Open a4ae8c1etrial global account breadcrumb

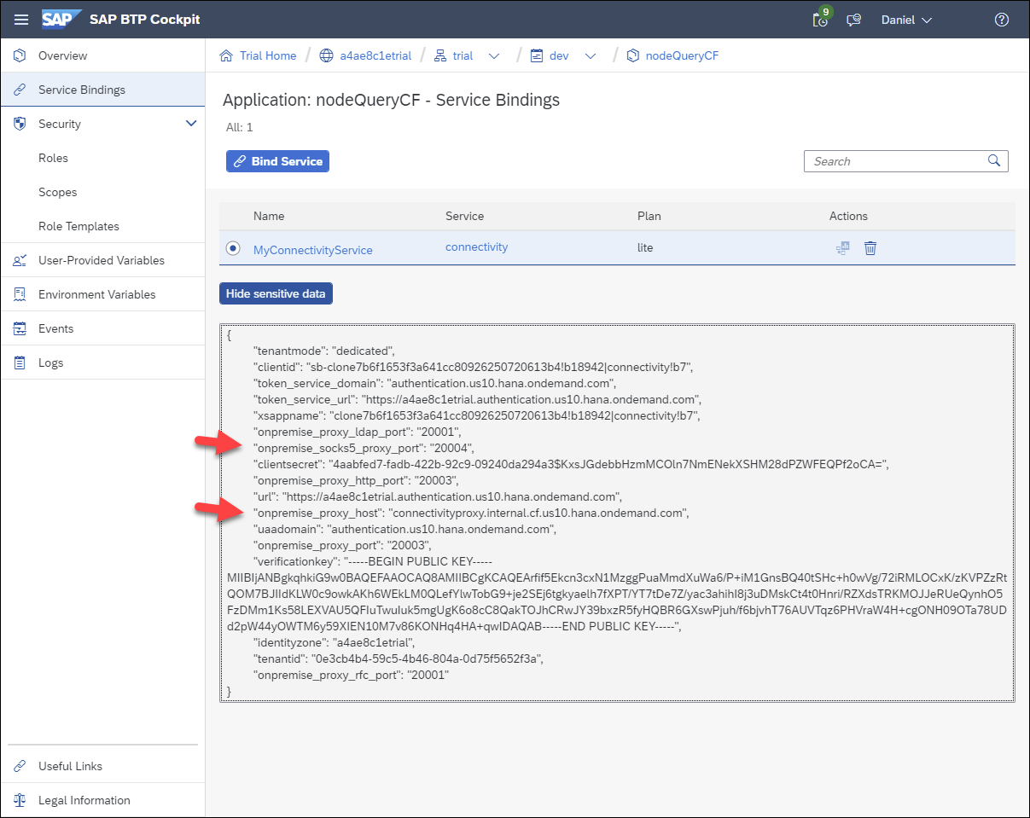[375, 55]
